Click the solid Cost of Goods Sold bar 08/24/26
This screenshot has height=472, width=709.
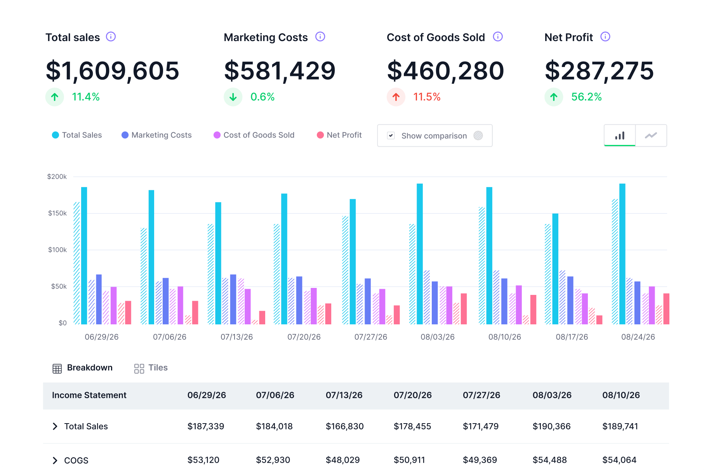click(x=652, y=305)
